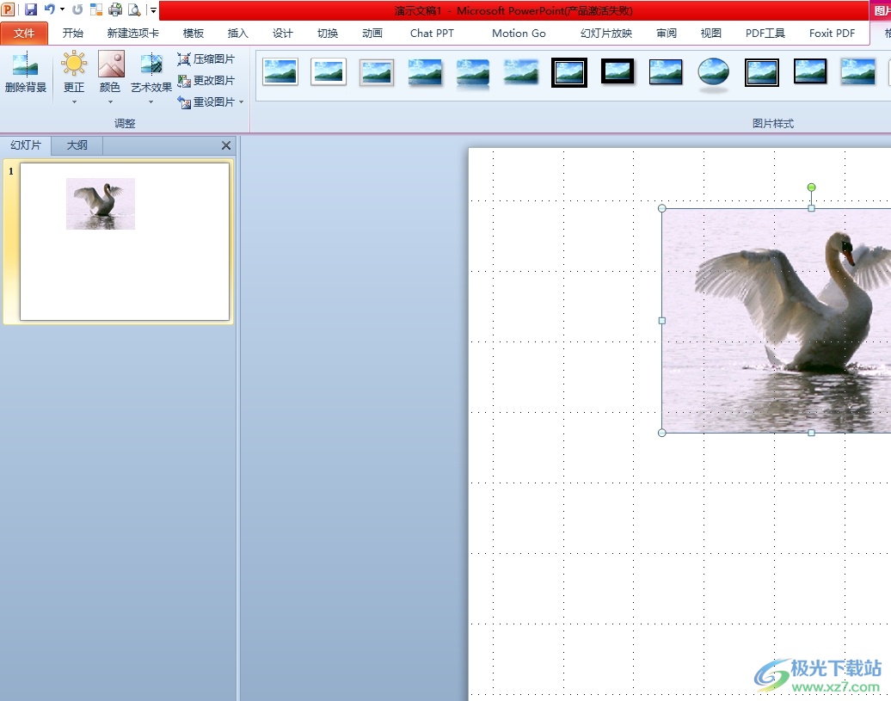Apply the first picture style thumbnail

pos(280,72)
